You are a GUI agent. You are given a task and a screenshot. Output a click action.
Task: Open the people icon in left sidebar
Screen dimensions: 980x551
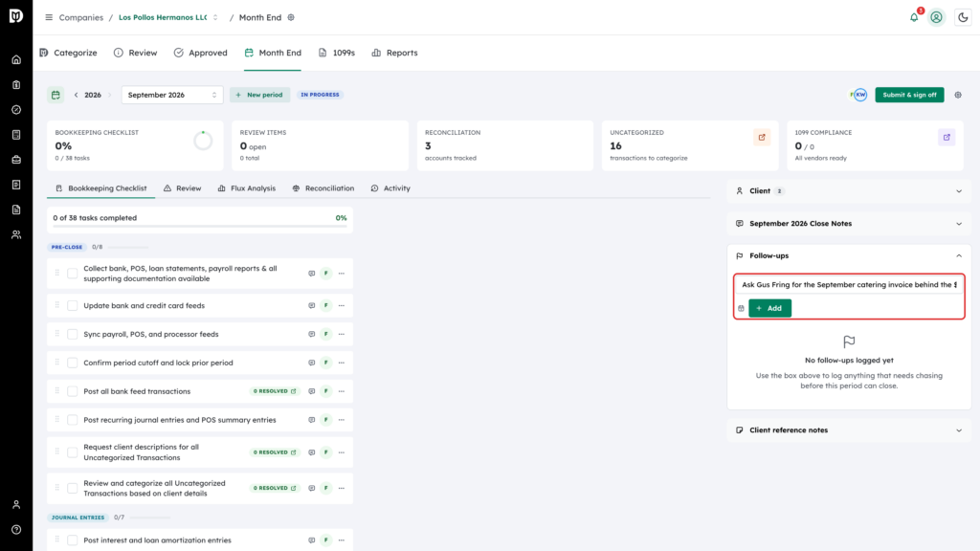coord(16,235)
